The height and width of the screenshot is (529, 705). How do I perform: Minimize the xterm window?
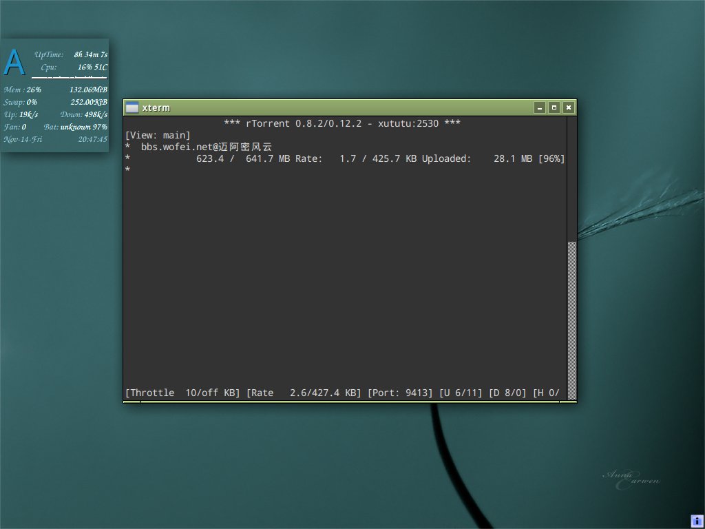(x=540, y=107)
